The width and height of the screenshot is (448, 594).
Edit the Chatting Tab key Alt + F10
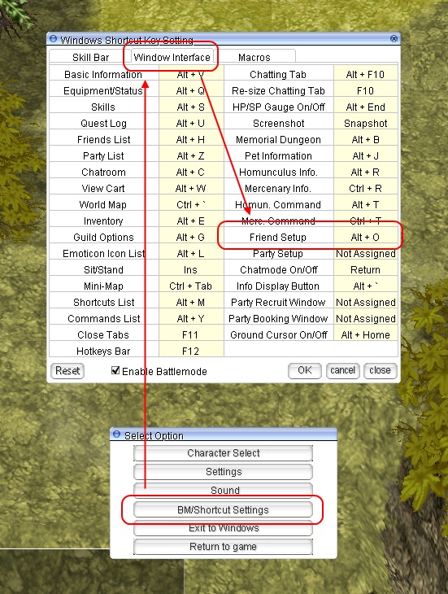tap(366, 74)
